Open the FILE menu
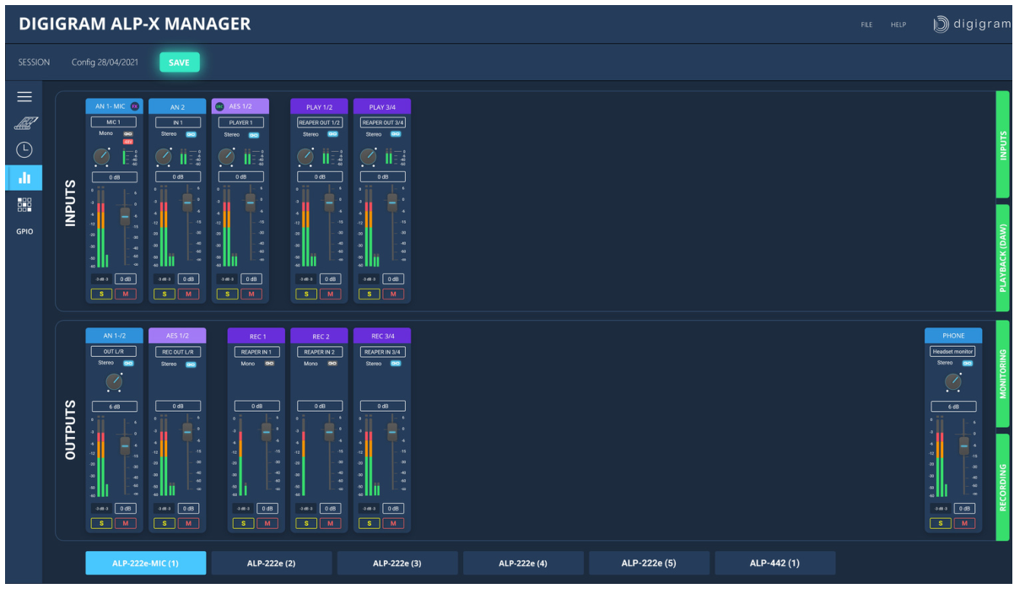 coord(866,24)
